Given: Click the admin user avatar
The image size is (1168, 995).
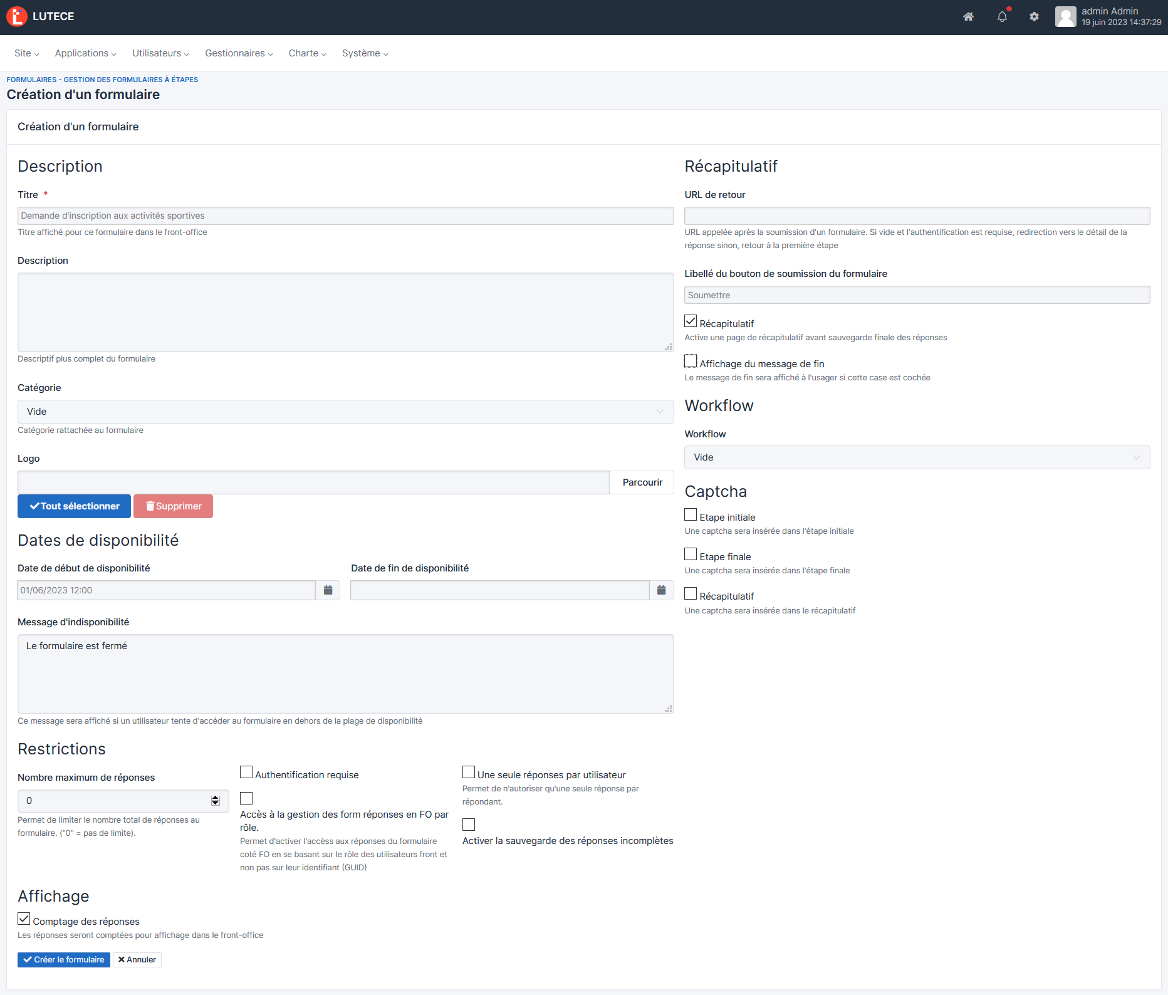Looking at the screenshot, I should coord(1065,17).
